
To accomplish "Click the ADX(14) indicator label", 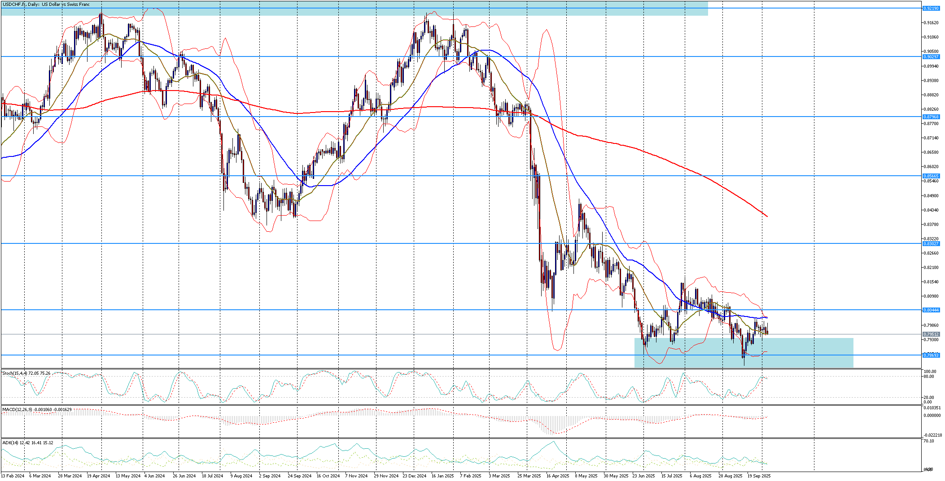I will (28, 443).
